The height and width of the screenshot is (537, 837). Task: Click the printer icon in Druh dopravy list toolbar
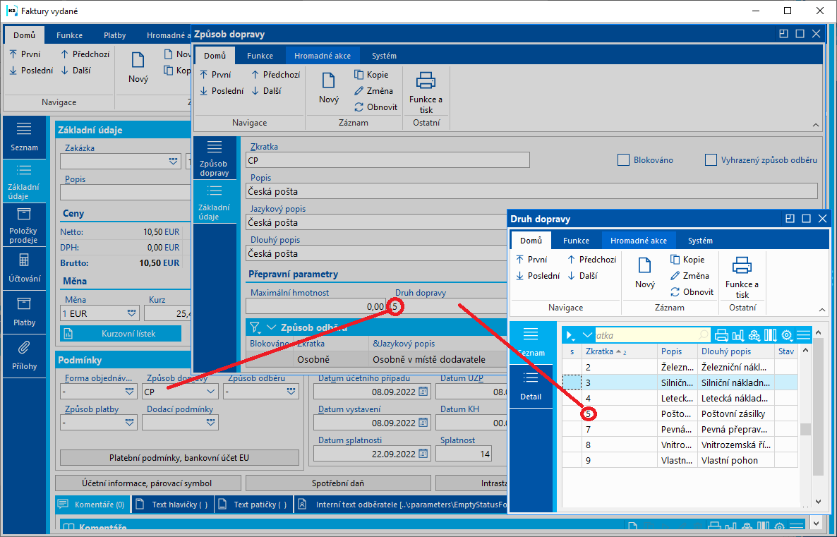721,335
